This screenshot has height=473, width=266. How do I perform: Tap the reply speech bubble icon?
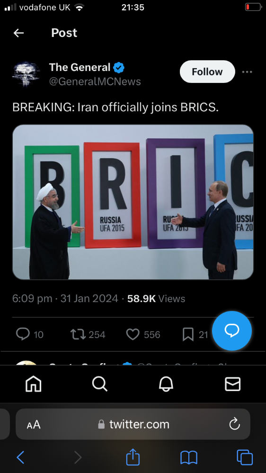point(23,334)
